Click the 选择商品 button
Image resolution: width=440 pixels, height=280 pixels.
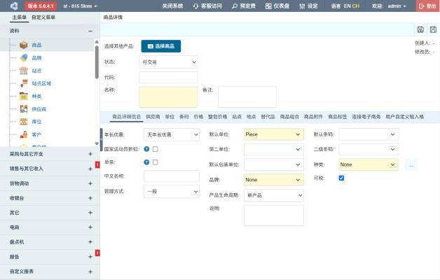tap(161, 46)
